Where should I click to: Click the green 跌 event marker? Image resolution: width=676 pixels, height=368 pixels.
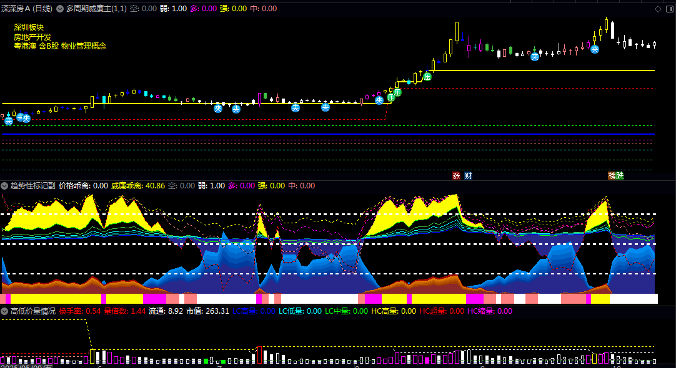tap(620, 176)
